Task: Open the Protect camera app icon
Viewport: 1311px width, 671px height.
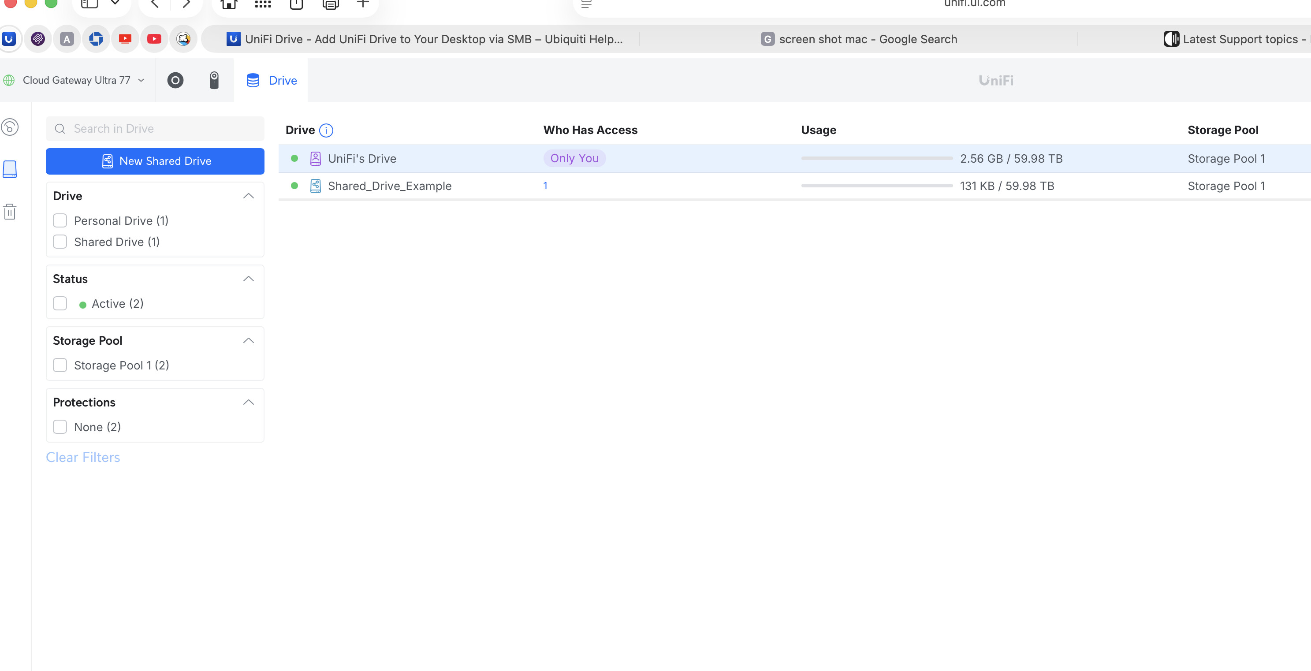Action: pyautogui.click(x=214, y=80)
